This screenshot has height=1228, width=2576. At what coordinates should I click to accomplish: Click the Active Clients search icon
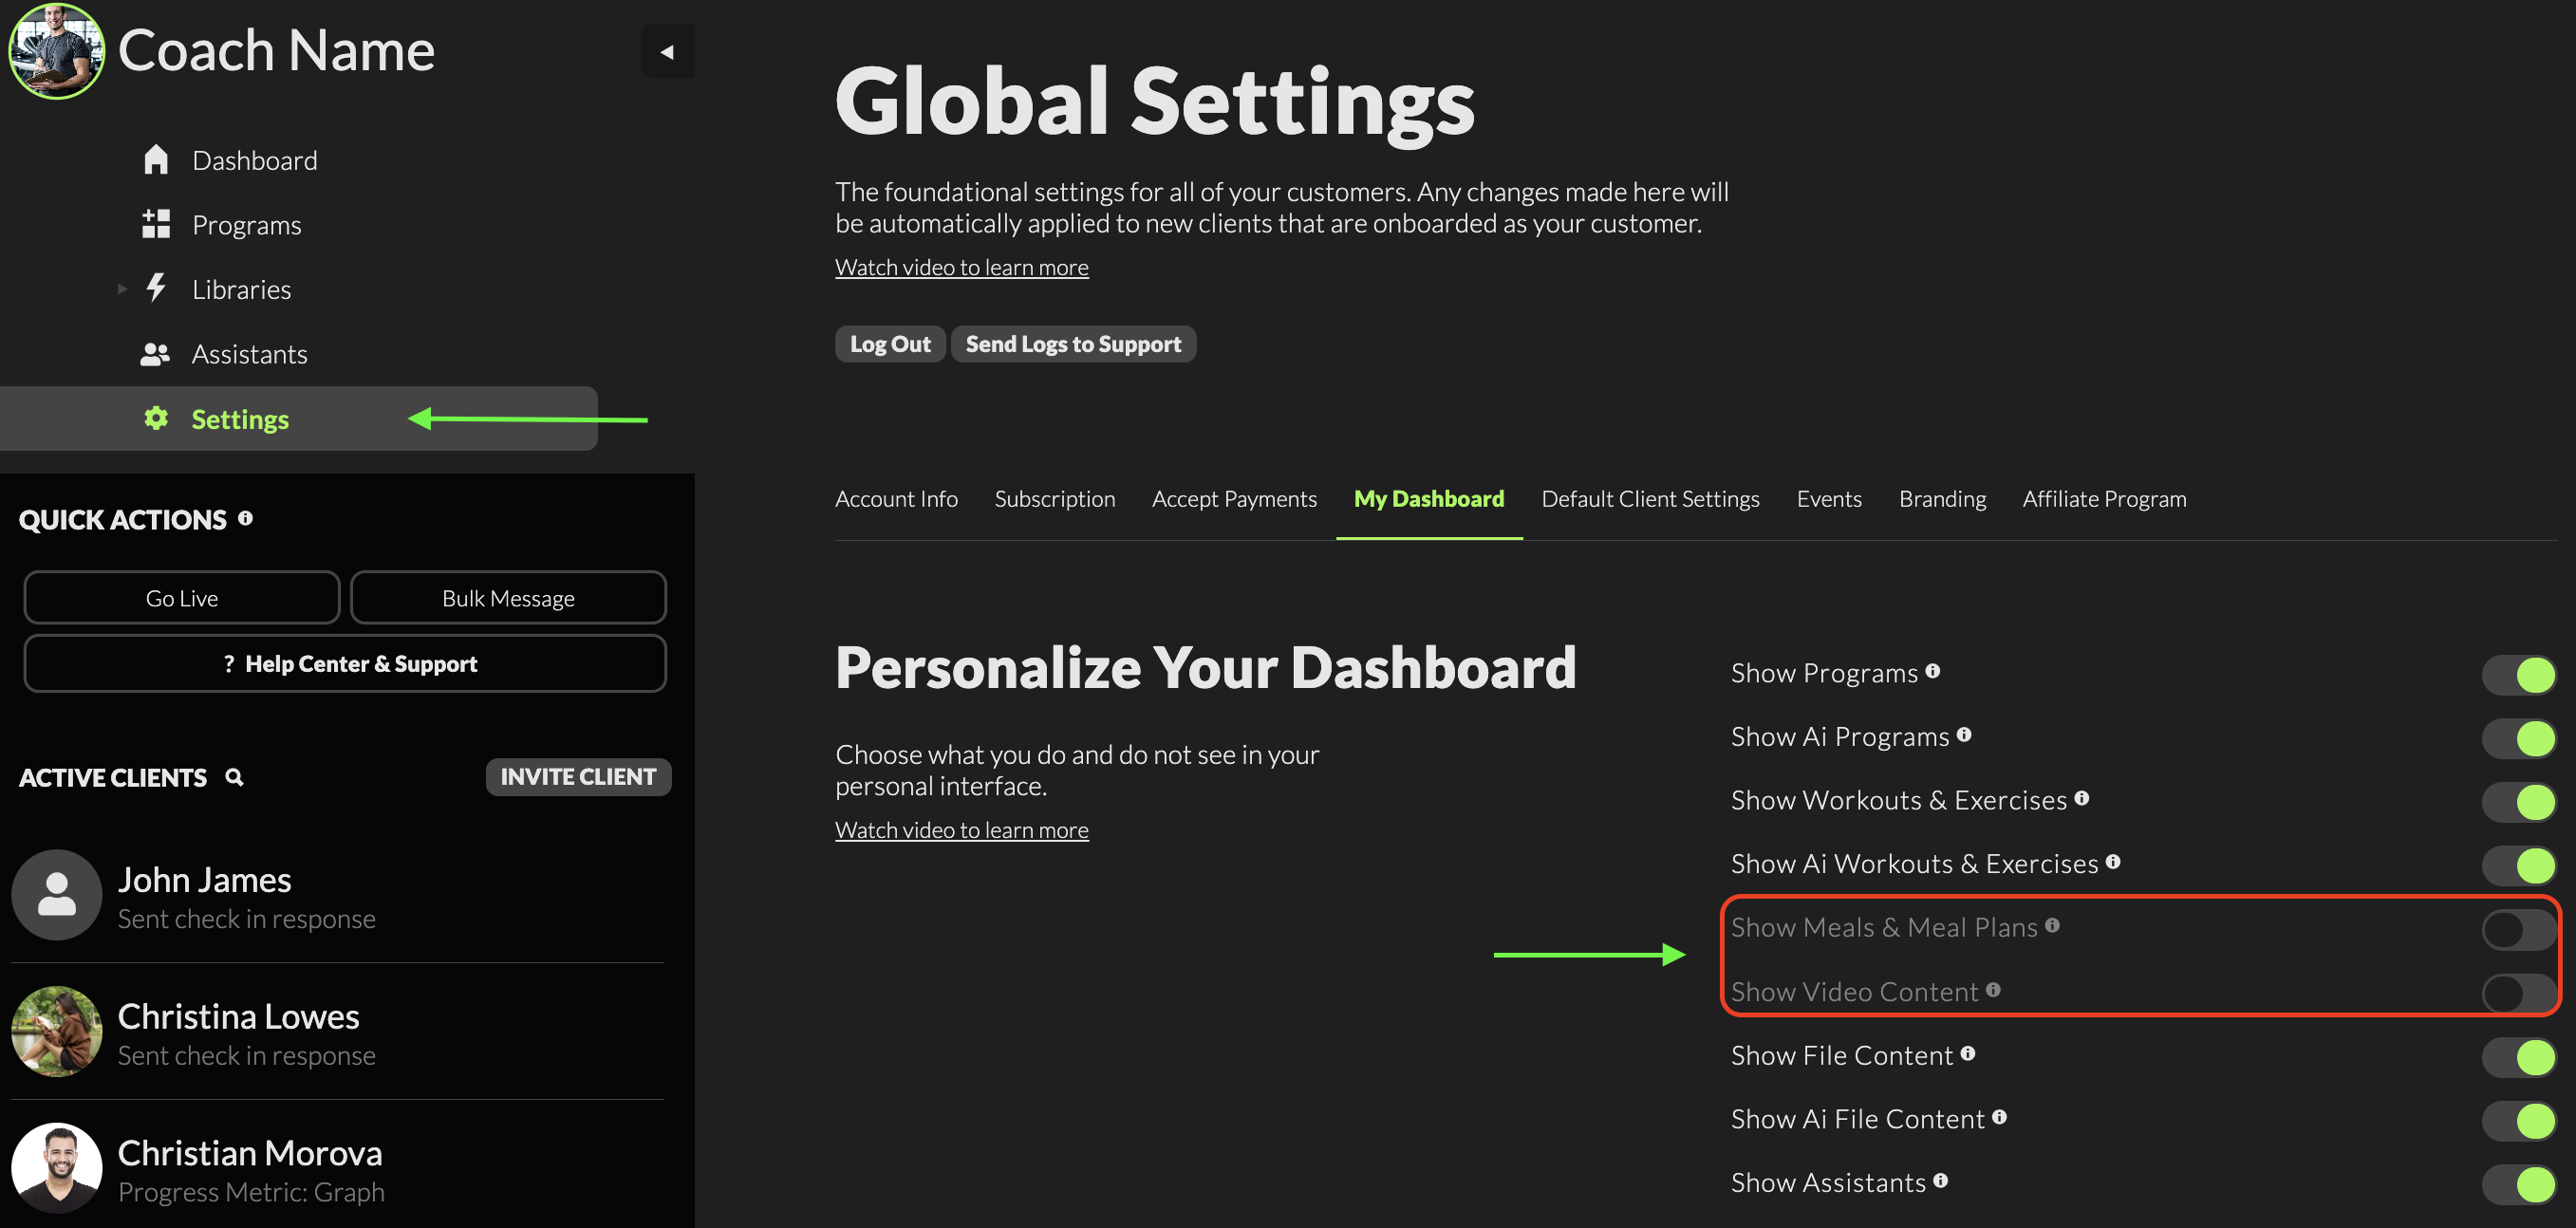point(234,777)
